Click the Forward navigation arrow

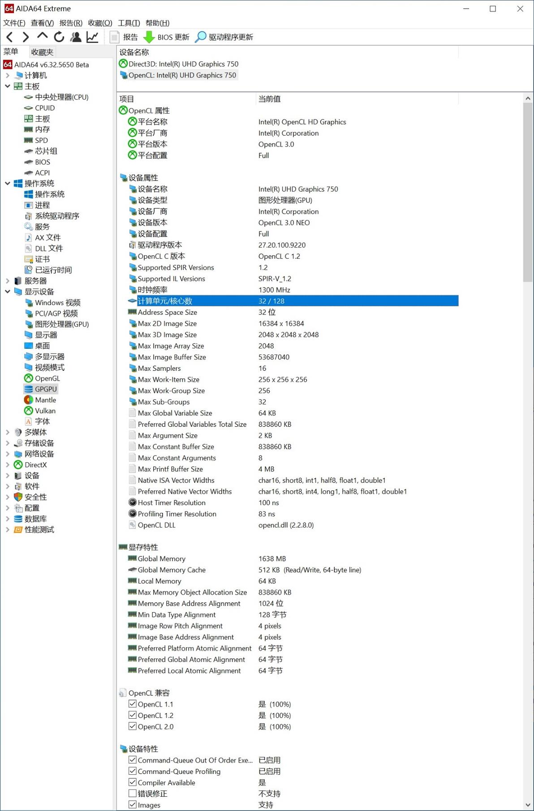[26, 37]
